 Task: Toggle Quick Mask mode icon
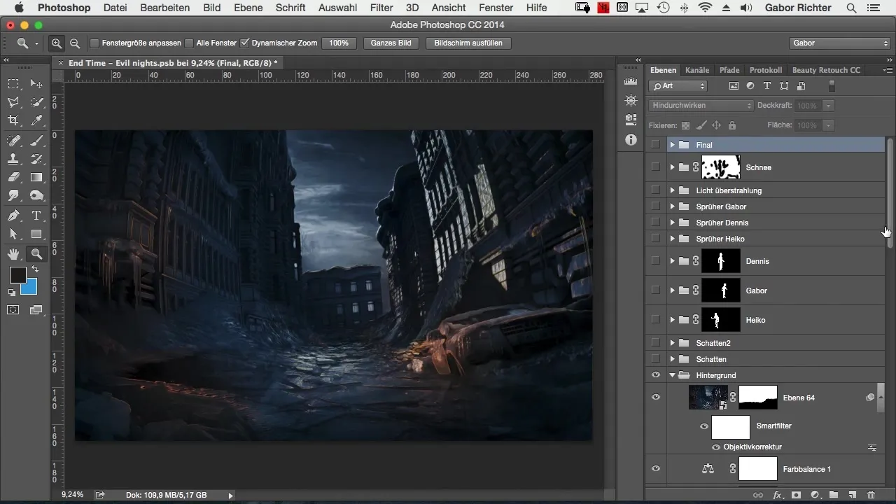pyautogui.click(x=13, y=309)
